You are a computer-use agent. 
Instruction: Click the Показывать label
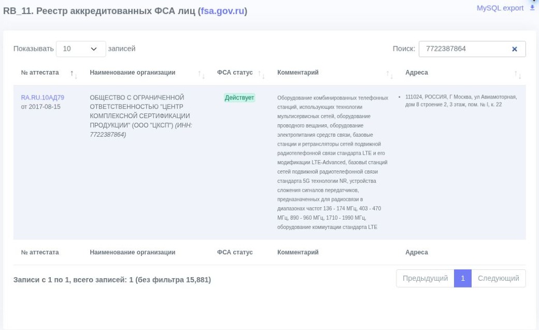click(x=33, y=49)
